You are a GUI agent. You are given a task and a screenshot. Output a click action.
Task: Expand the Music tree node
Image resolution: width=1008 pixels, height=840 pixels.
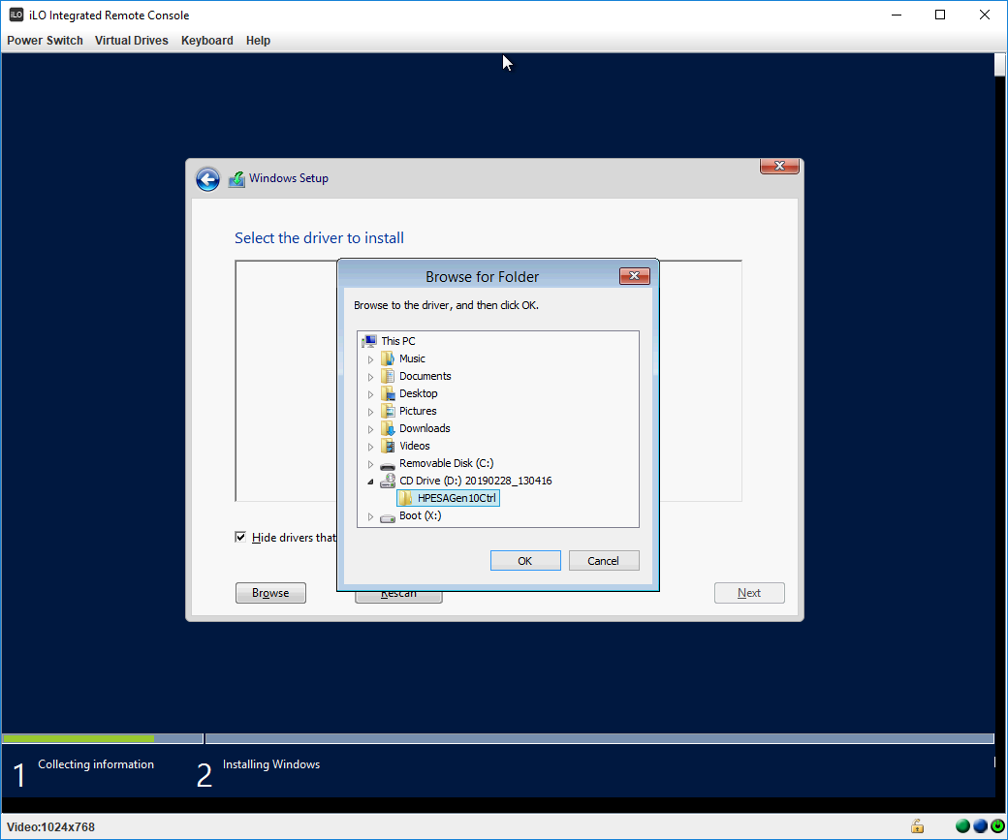pos(370,359)
